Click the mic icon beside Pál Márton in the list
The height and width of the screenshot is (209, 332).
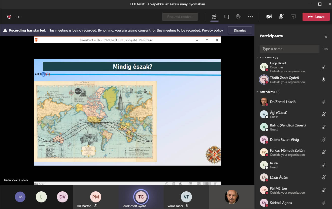324,190
